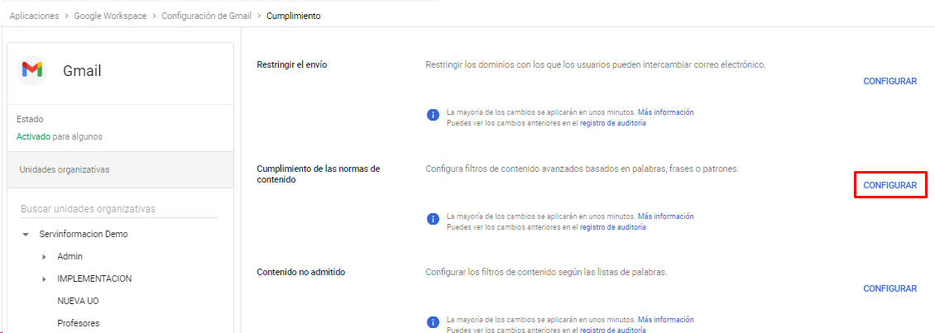Expand the Admin organizational unit
The height and width of the screenshot is (333, 935).
point(45,257)
